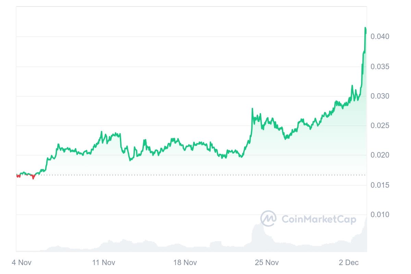The width and height of the screenshot is (411, 274).
Task: Select the 11 Nov date label
Action: point(104,263)
